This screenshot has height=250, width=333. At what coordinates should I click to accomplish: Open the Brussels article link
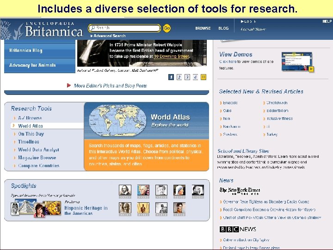click(230, 103)
